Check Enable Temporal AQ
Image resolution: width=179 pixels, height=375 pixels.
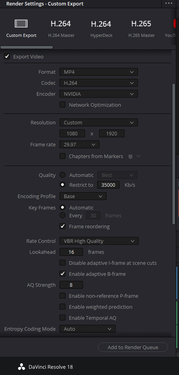tap(63, 318)
